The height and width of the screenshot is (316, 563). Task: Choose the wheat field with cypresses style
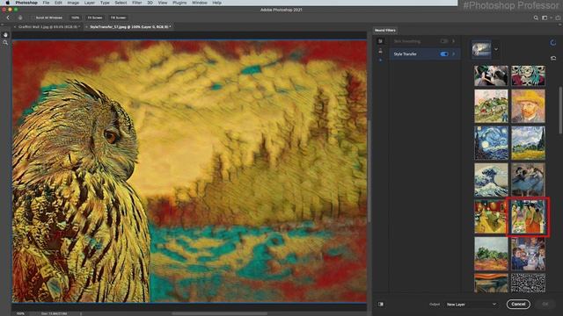528,143
